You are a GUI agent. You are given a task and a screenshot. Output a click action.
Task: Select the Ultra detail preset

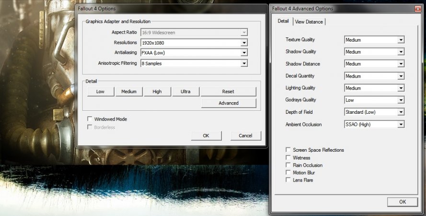pyautogui.click(x=185, y=92)
